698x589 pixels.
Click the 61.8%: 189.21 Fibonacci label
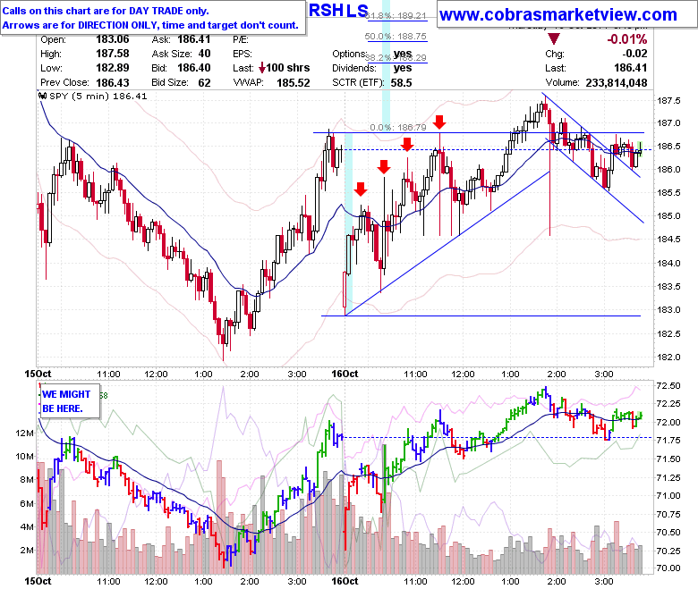396,15
